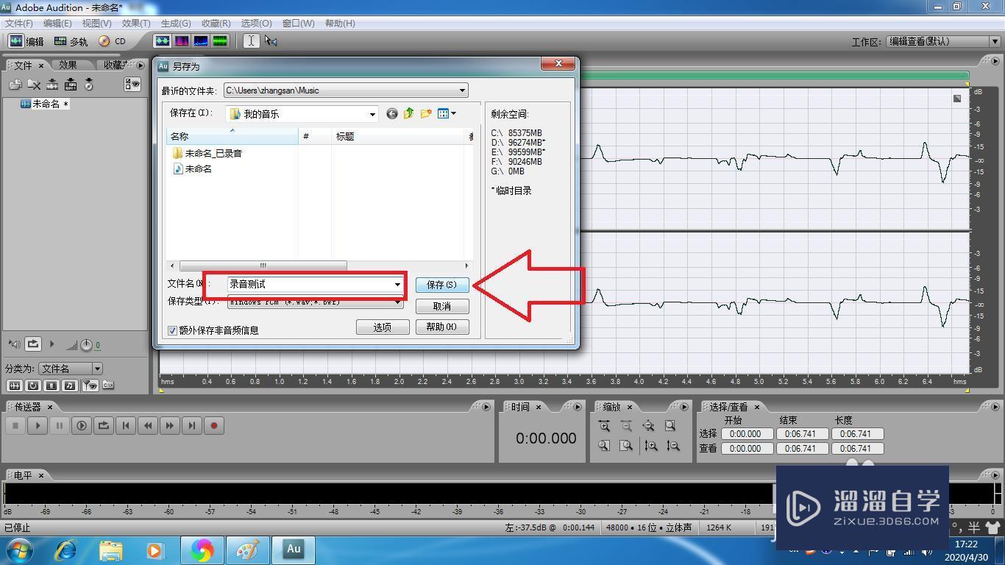Click the 取消 button in dialog
Image resolution: width=1005 pixels, height=565 pixels.
[x=442, y=306]
